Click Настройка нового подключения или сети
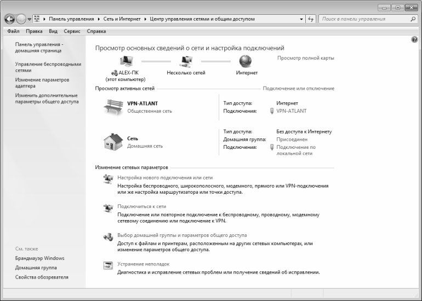422x301 pixels. (165, 178)
